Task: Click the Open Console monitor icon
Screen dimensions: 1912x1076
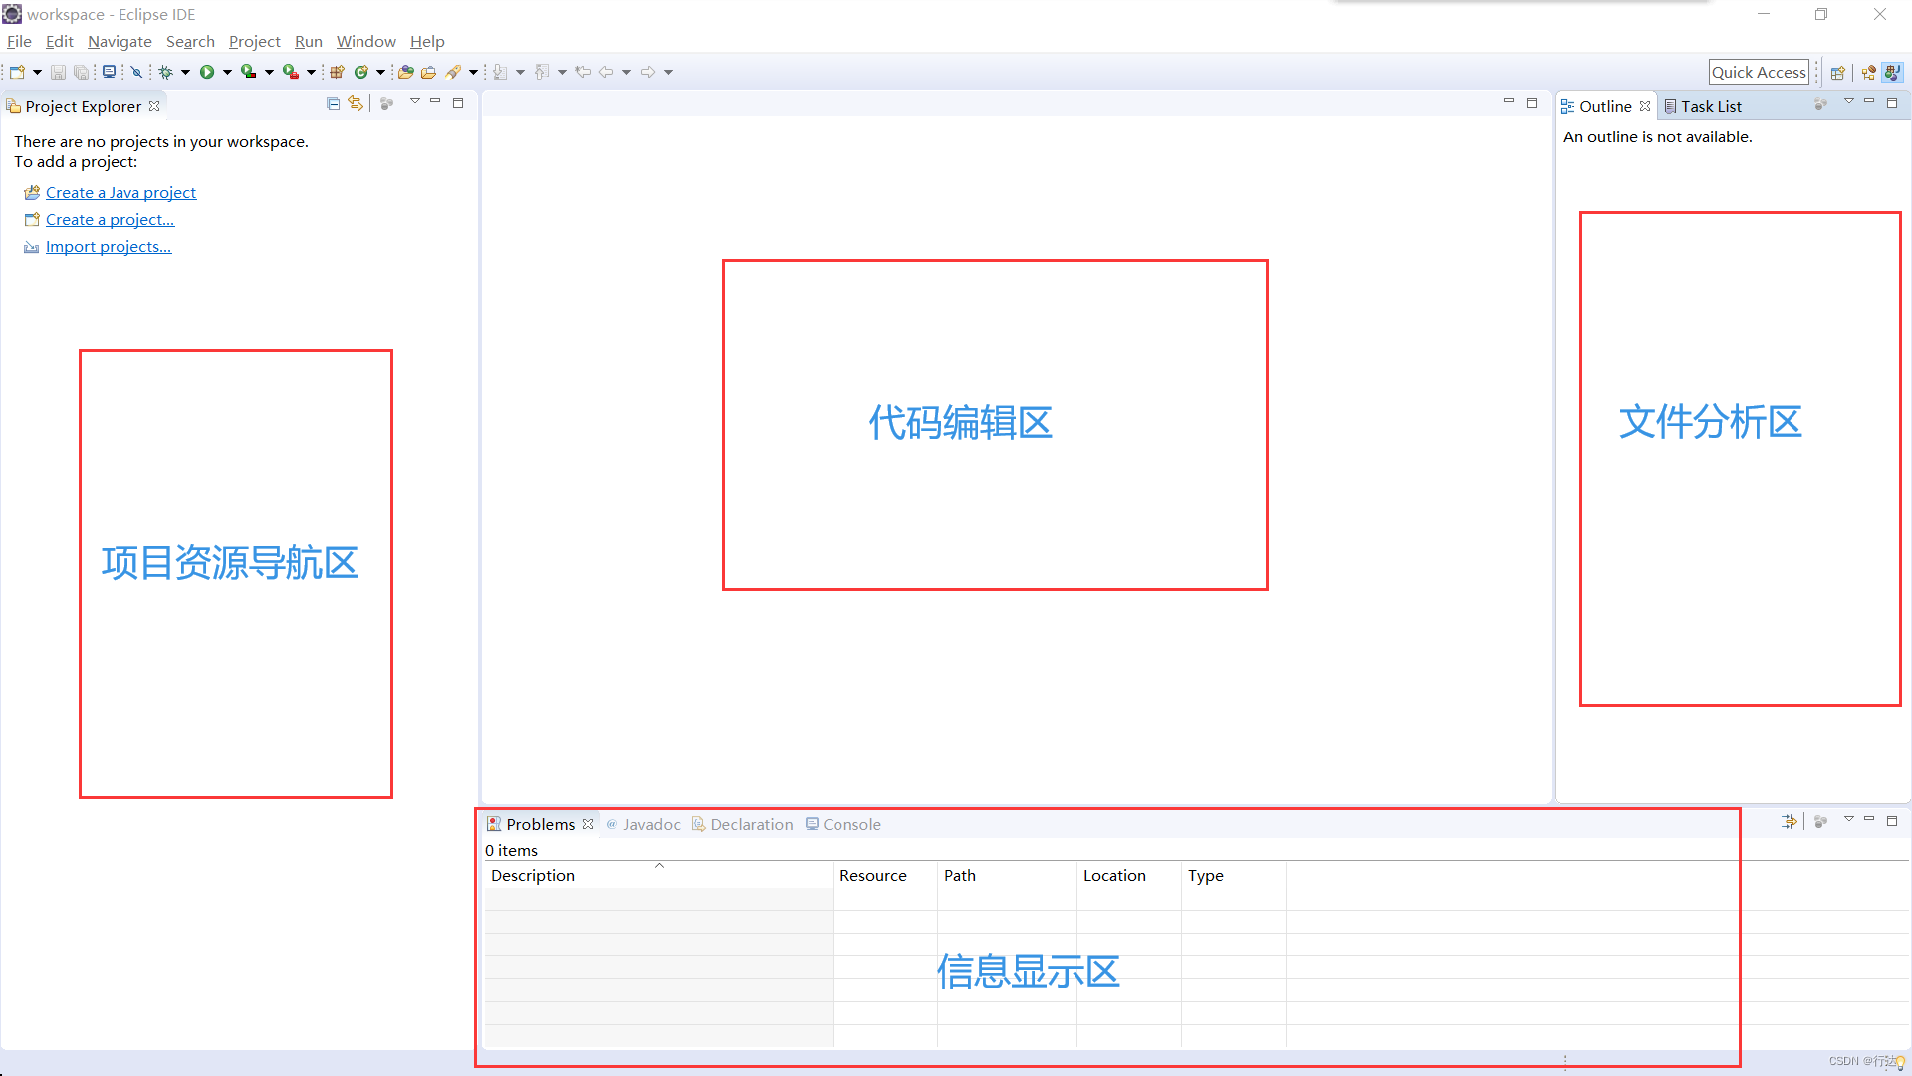Action: [110, 72]
